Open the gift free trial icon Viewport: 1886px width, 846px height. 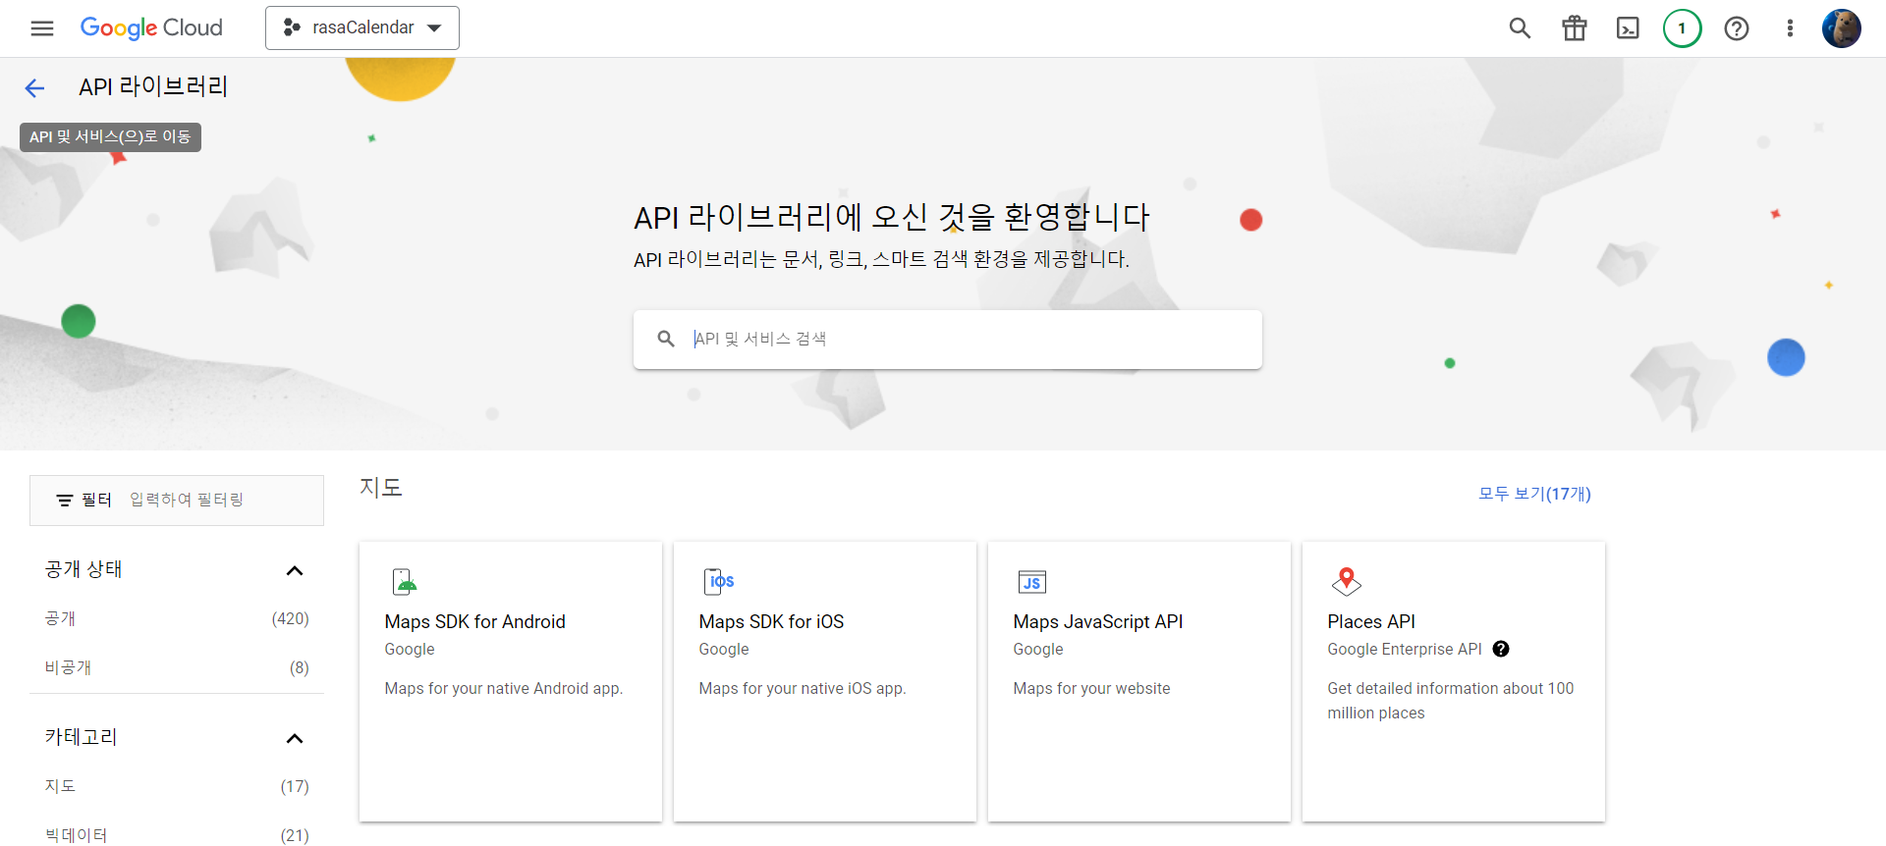pos(1575,28)
